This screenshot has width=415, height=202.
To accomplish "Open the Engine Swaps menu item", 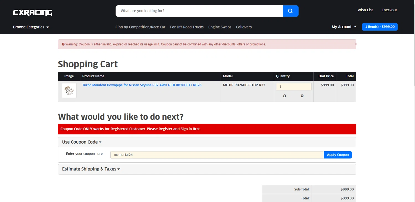I will (220, 27).
